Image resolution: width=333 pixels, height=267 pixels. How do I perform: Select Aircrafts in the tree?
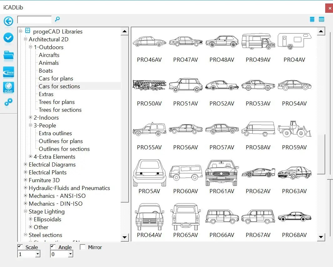click(49, 55)
